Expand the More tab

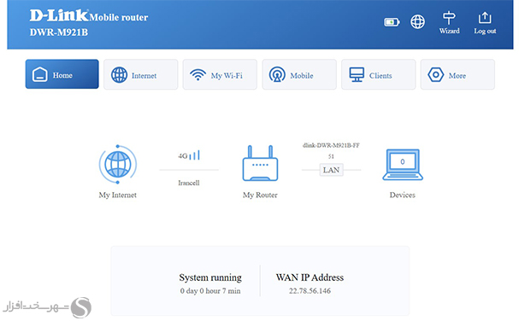[x=457, y=74]
